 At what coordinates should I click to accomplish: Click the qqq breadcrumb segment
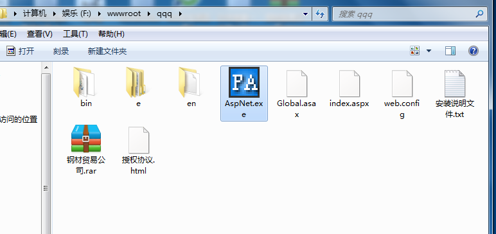click(164, 14)
